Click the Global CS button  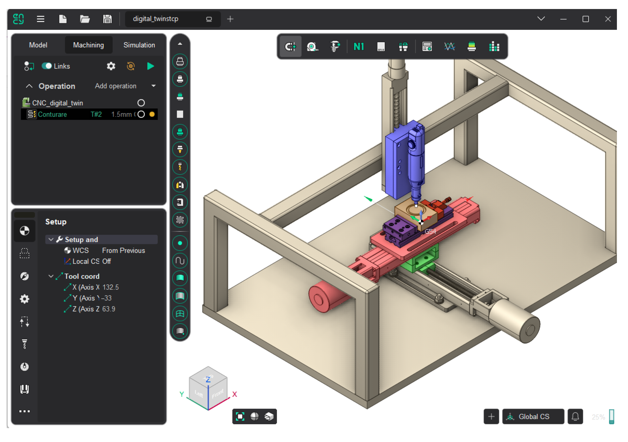pyautogui.click(x=533, y=417)
